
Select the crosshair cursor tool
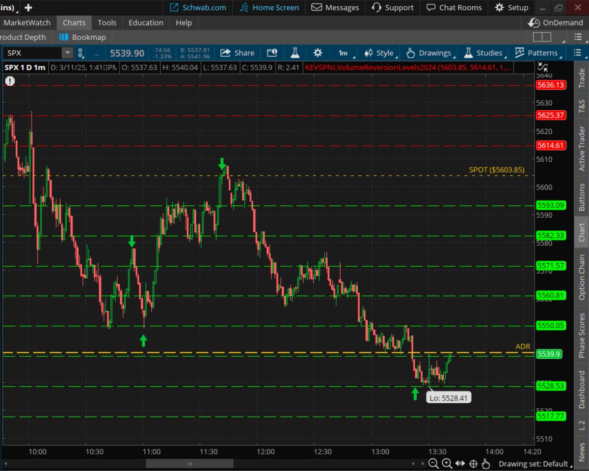(x=473, y=463)
